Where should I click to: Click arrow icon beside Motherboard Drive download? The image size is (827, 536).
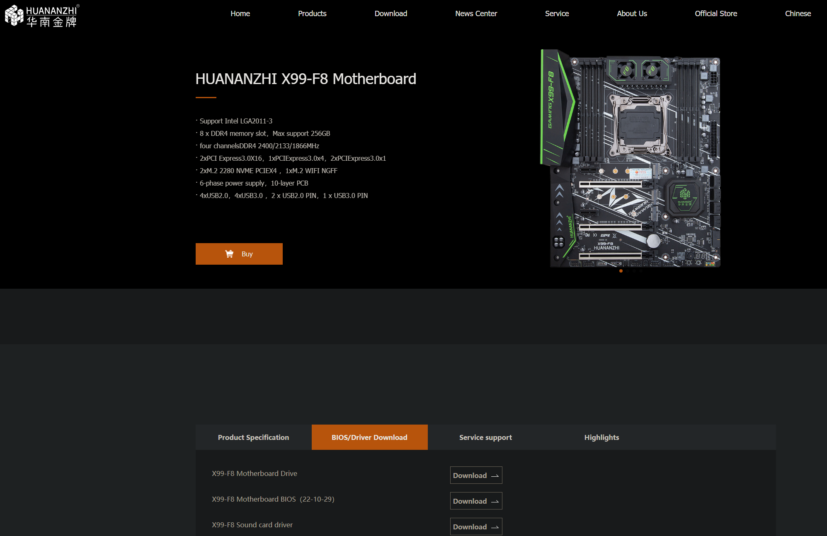tap(495, 476)
